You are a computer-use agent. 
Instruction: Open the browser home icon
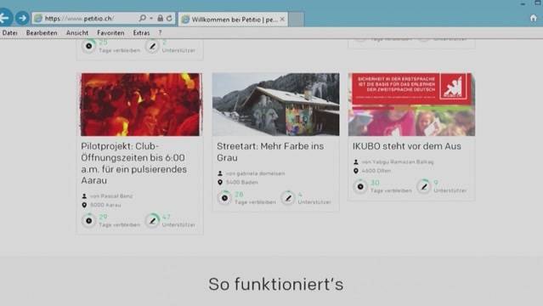click(534, 18)
